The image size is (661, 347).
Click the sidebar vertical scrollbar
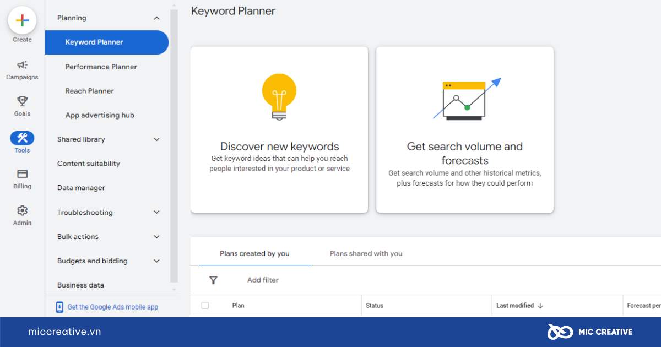(174, 145)
